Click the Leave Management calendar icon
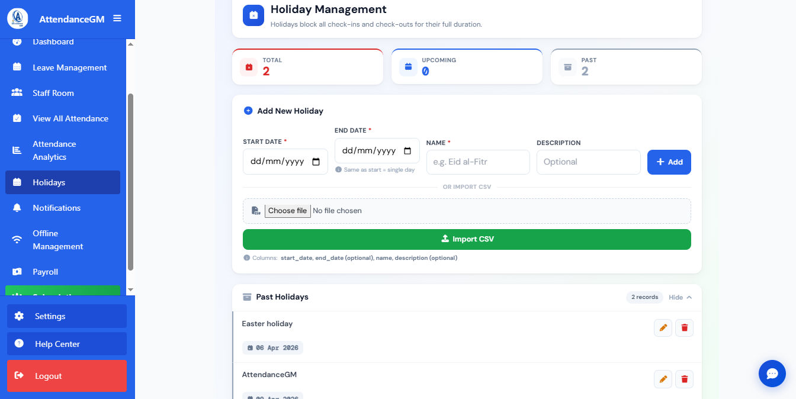Screen dimensions: 796x399 (17, 67)
